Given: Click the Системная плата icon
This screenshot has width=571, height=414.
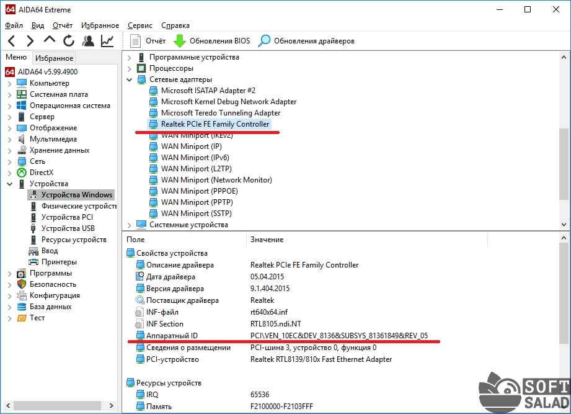Looking at the screenshot, I should [x=22, y=94].
